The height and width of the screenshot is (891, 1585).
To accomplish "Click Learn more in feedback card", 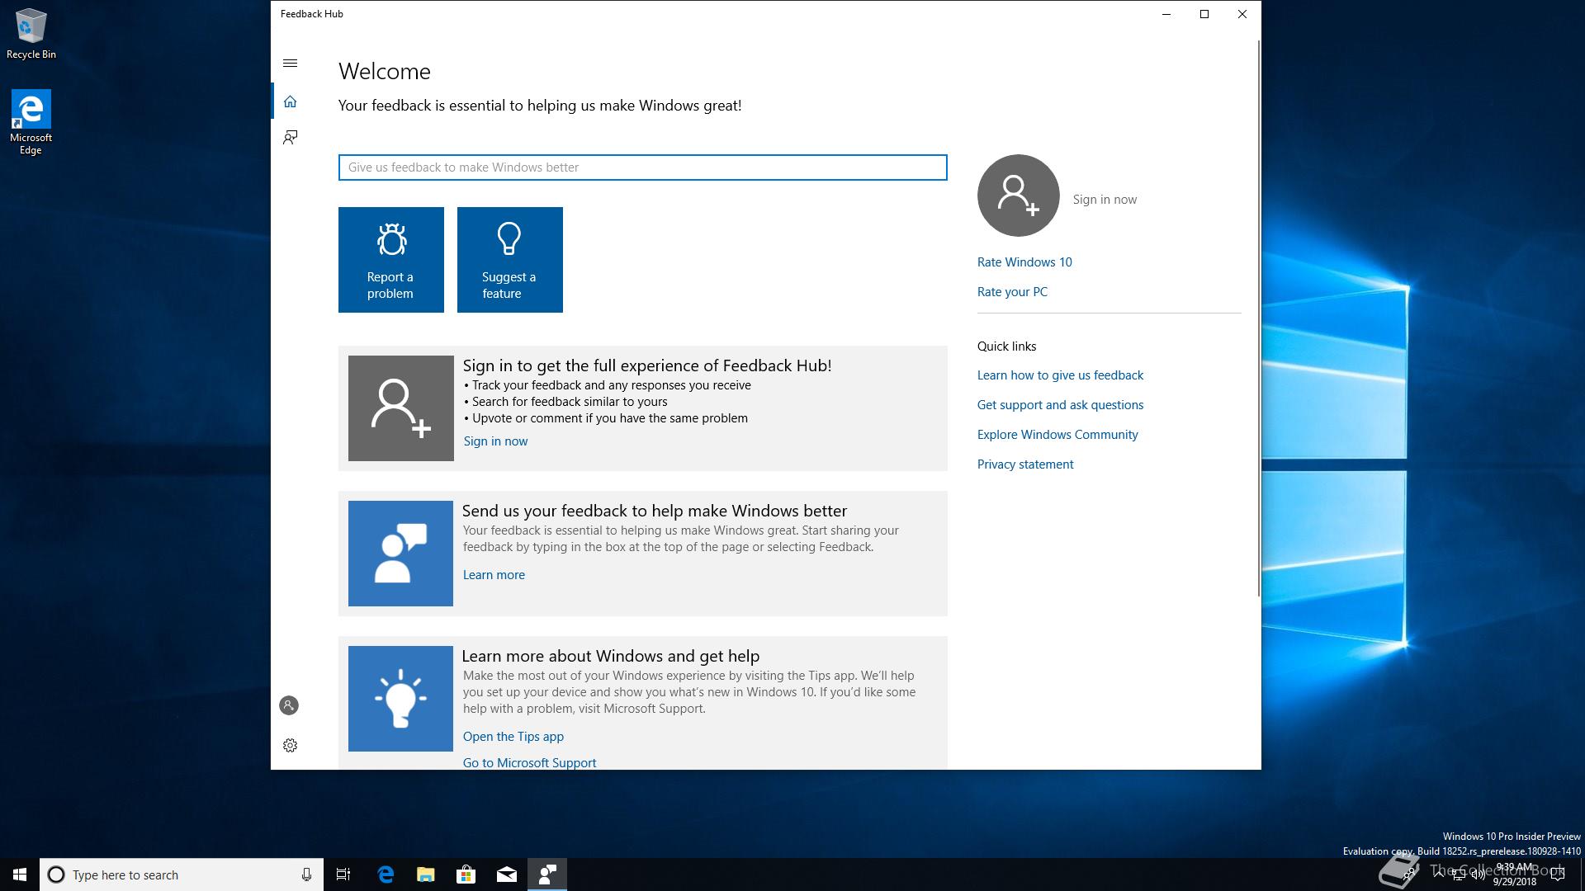I will [x=494, y=575].
